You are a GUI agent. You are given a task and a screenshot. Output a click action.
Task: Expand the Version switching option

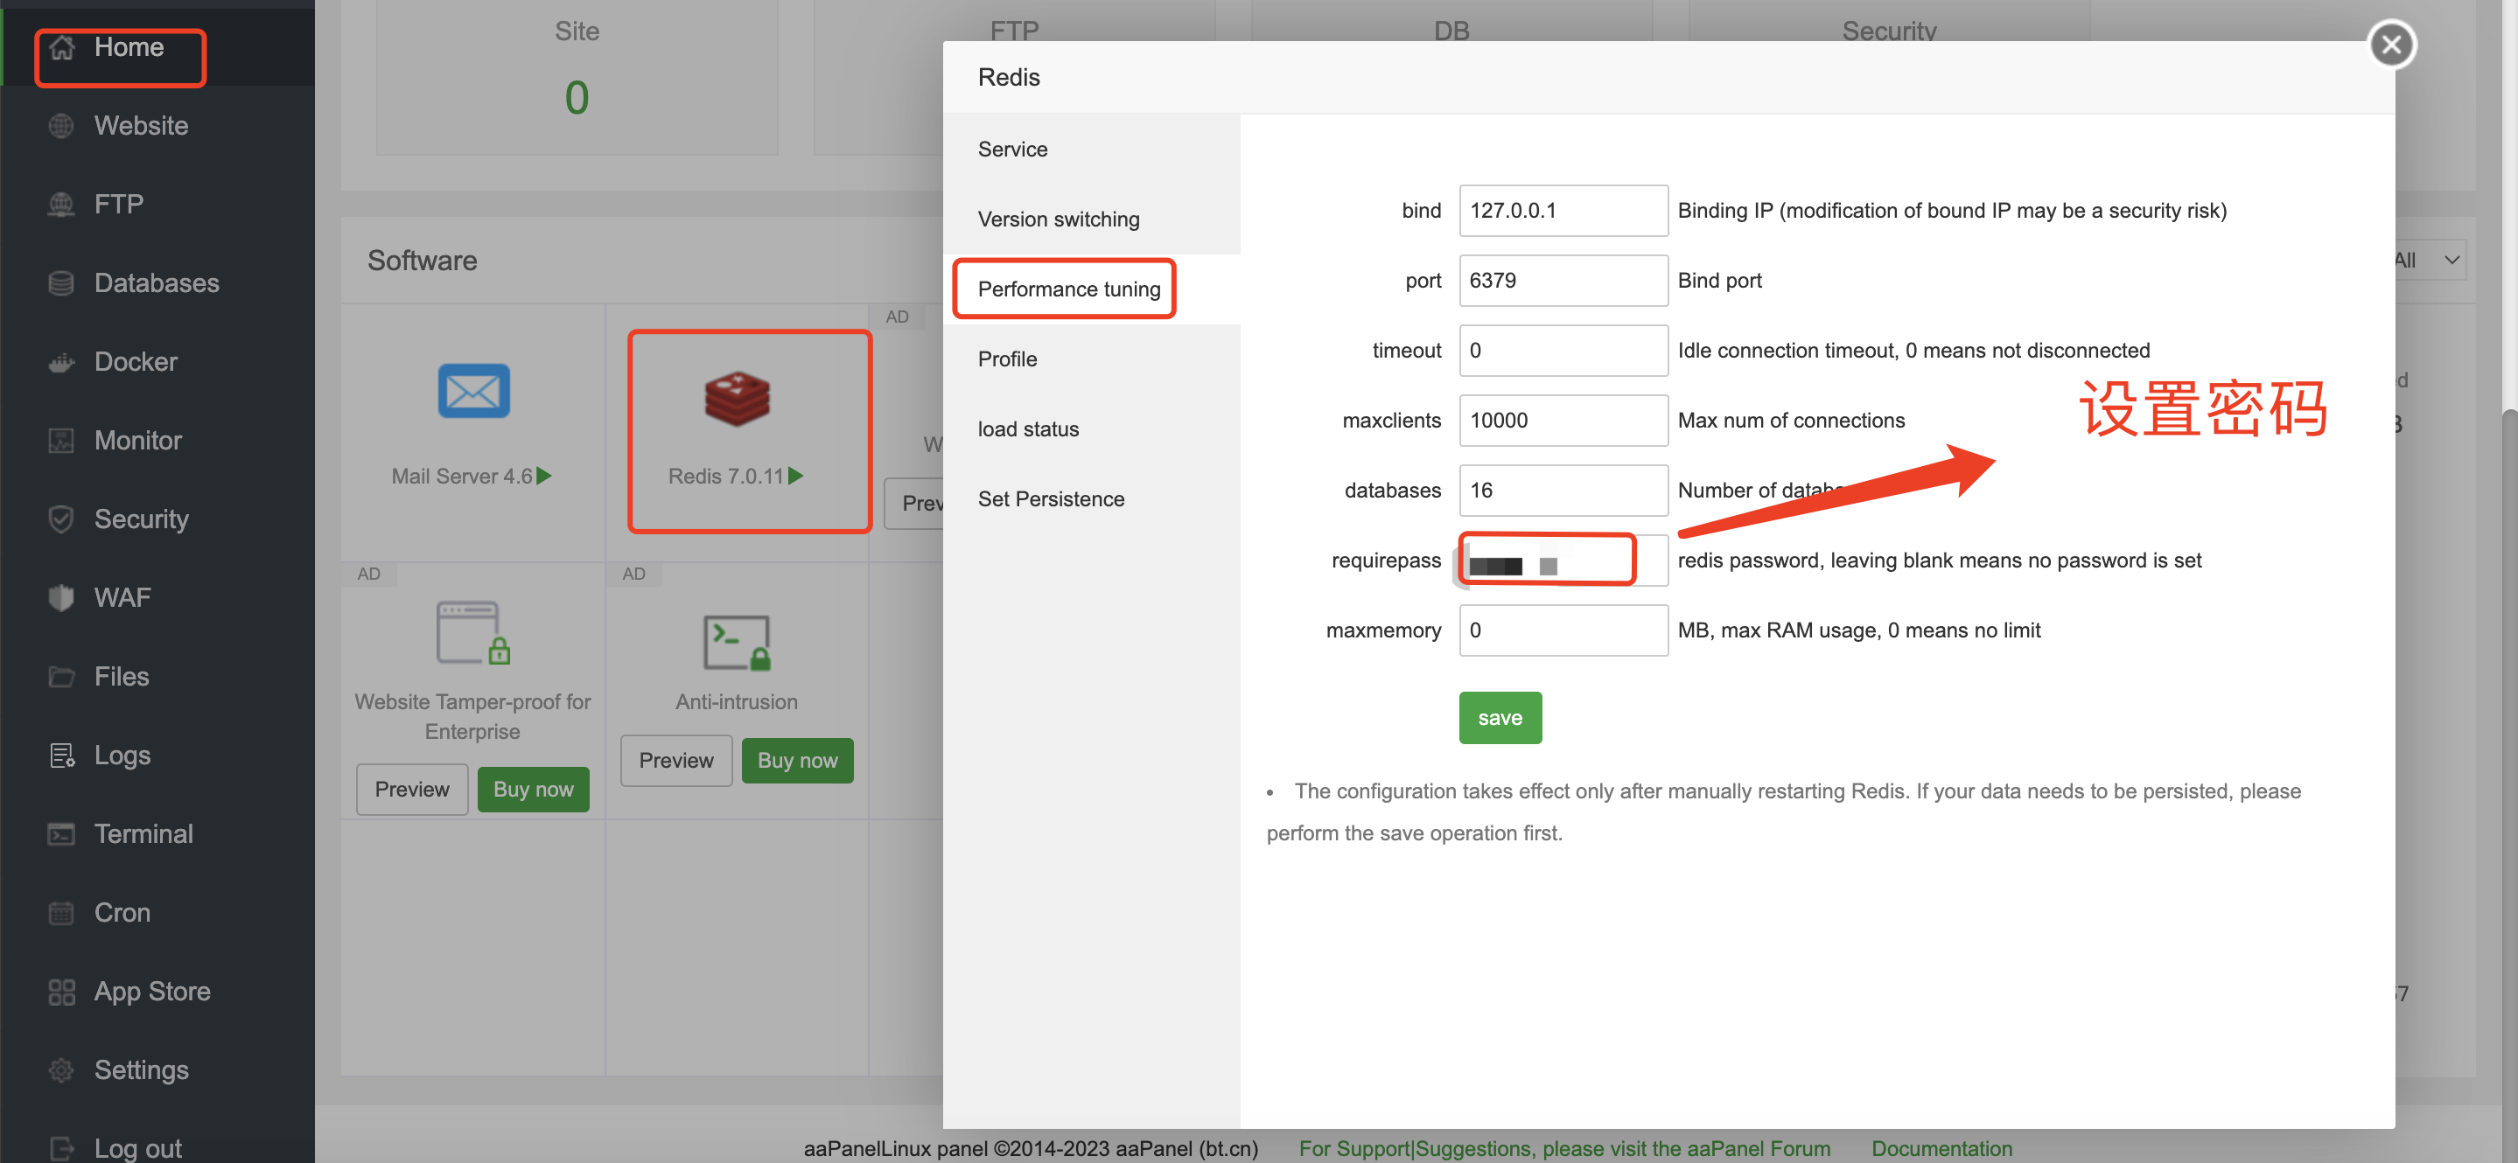[1059, 217]
